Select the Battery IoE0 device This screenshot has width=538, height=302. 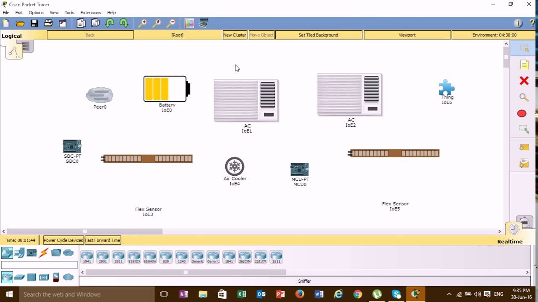click(x=167, y=89)
